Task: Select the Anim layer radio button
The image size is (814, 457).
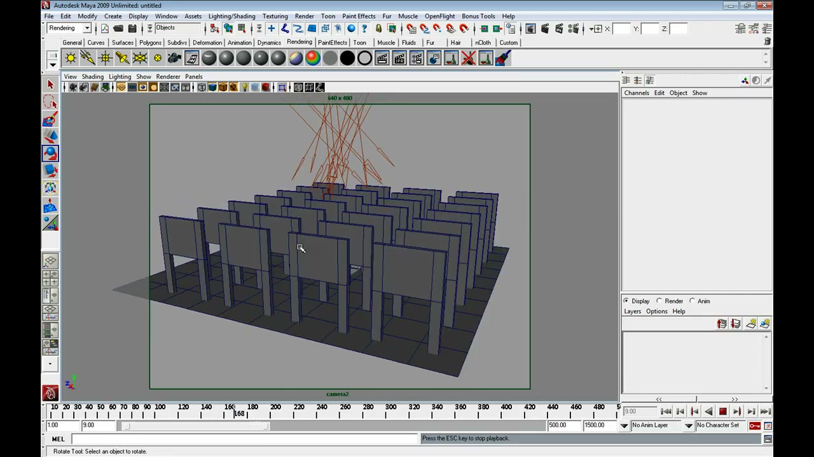Action: [693, 301]
